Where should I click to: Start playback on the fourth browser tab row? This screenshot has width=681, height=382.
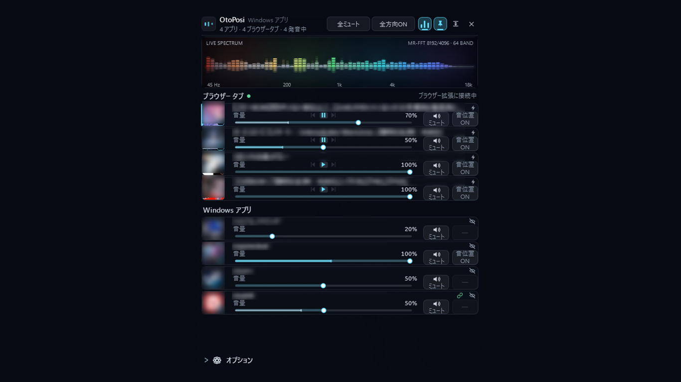tap(324, 190)
